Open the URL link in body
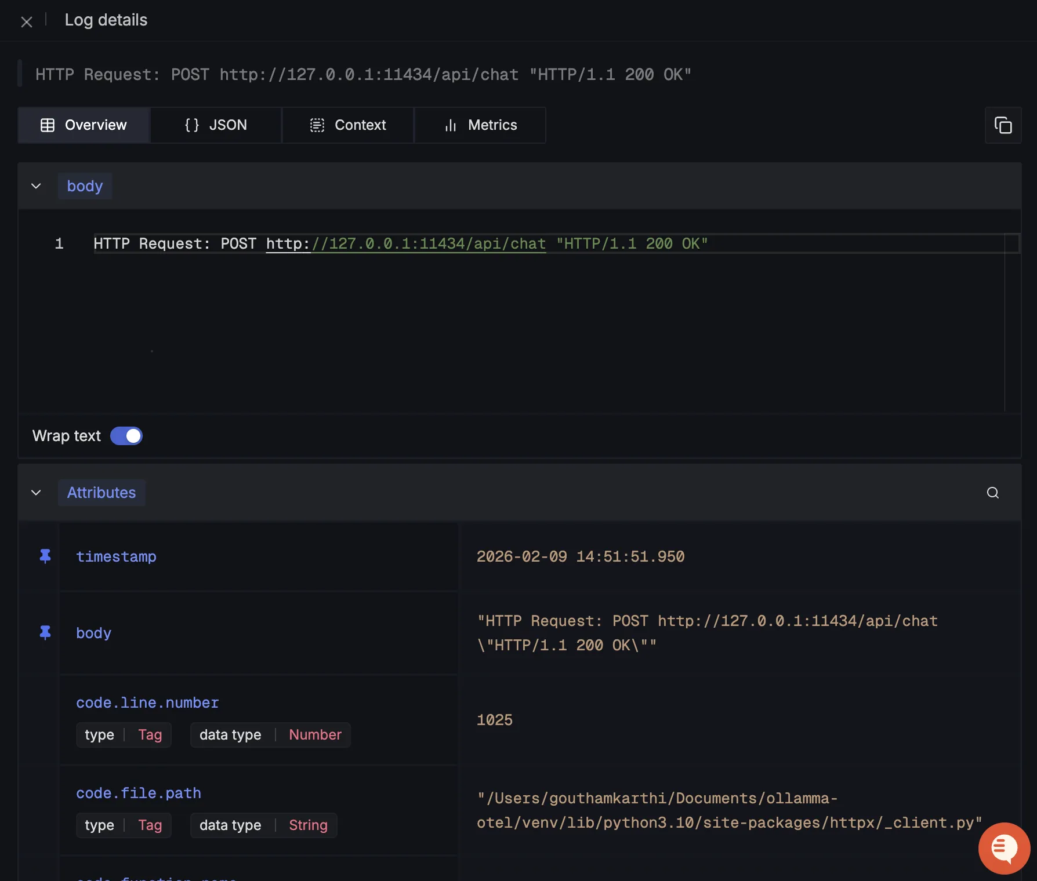The width and height of the screenshot is (1037, 881). point(406,244)
